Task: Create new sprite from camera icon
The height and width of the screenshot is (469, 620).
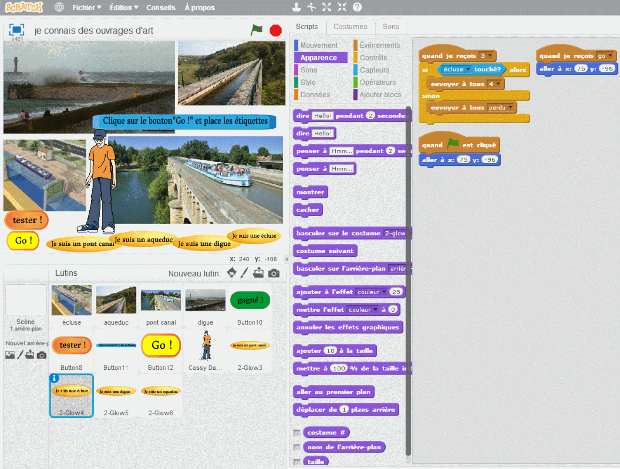Action: [274, 273]
